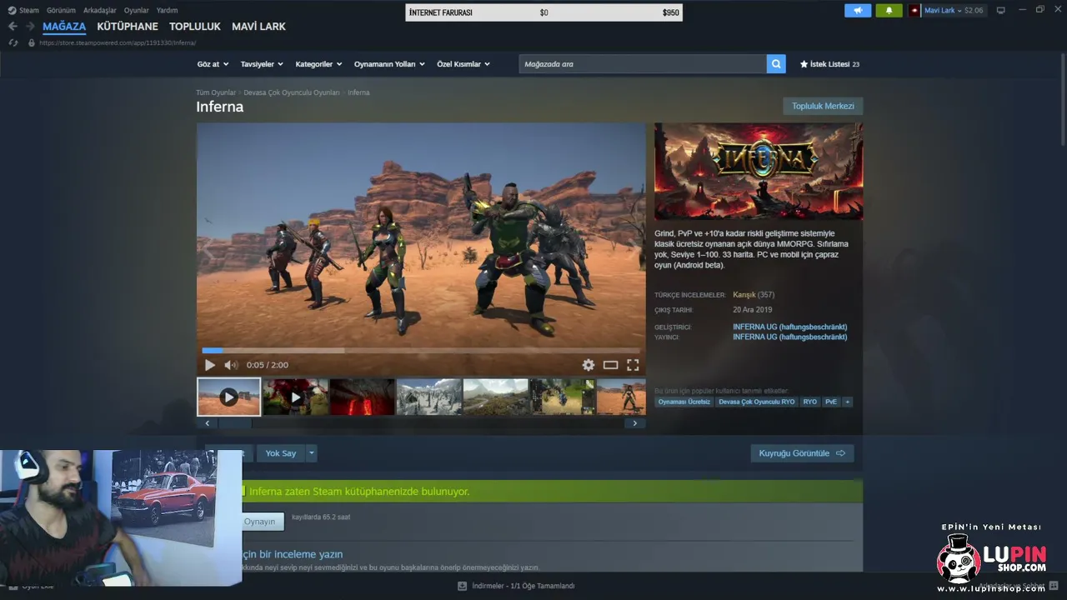1067x600 pixels.
Task: Click the thumbnail strip scrollbar handle
Action: [x=235, y=423]
